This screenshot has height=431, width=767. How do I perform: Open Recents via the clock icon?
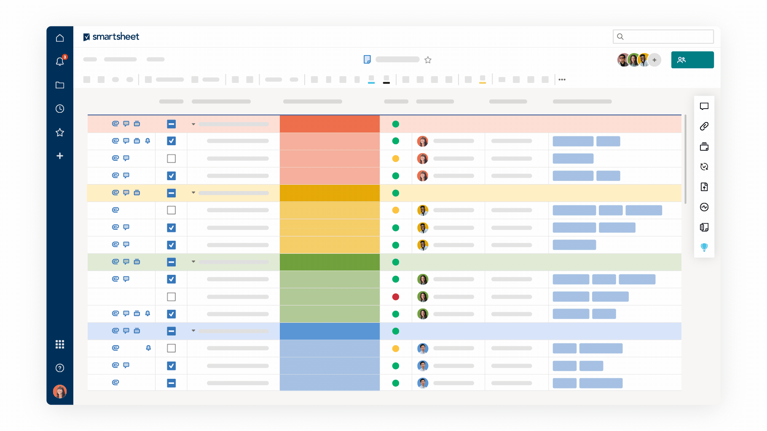(x=60, y=109)
